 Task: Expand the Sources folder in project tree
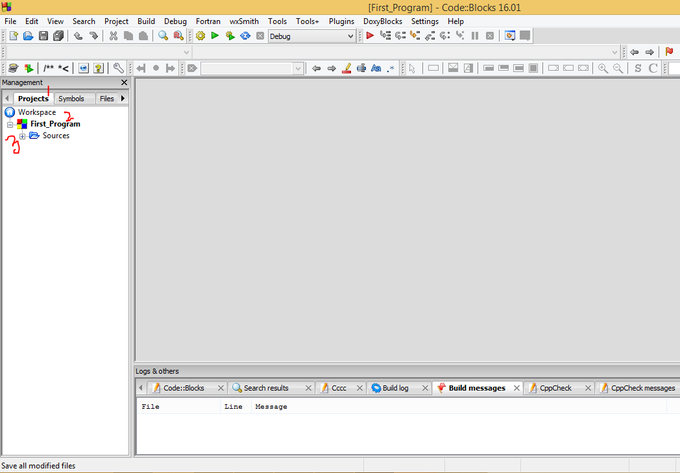pos(23,136)
